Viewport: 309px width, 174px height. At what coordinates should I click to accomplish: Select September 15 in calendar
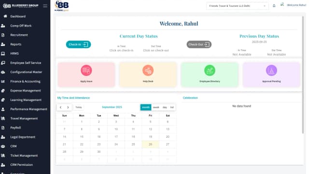point(82,137)
